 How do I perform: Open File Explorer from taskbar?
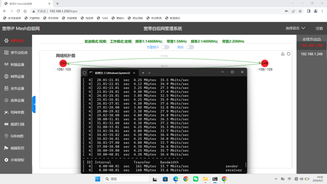click(205, 179)
